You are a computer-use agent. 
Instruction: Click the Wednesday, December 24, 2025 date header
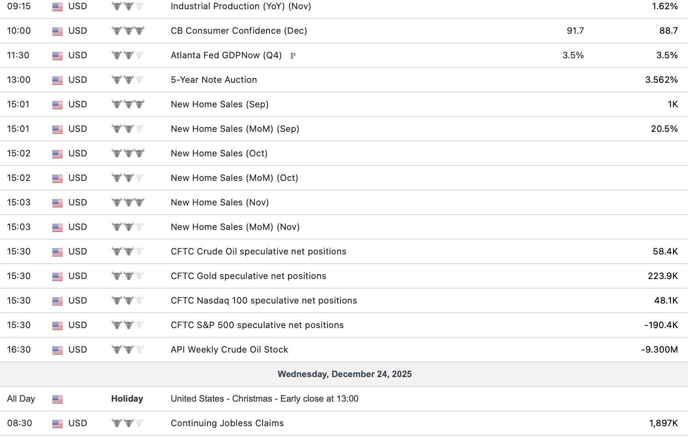click(x=344, y=374)
